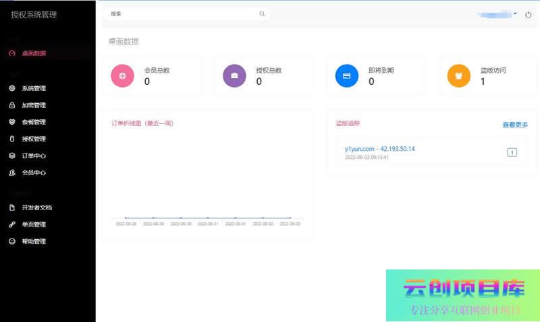Click the blue 即将到期 card icon
The height and width of the screenshot is (322, 540).
click(x=346, y=76)
